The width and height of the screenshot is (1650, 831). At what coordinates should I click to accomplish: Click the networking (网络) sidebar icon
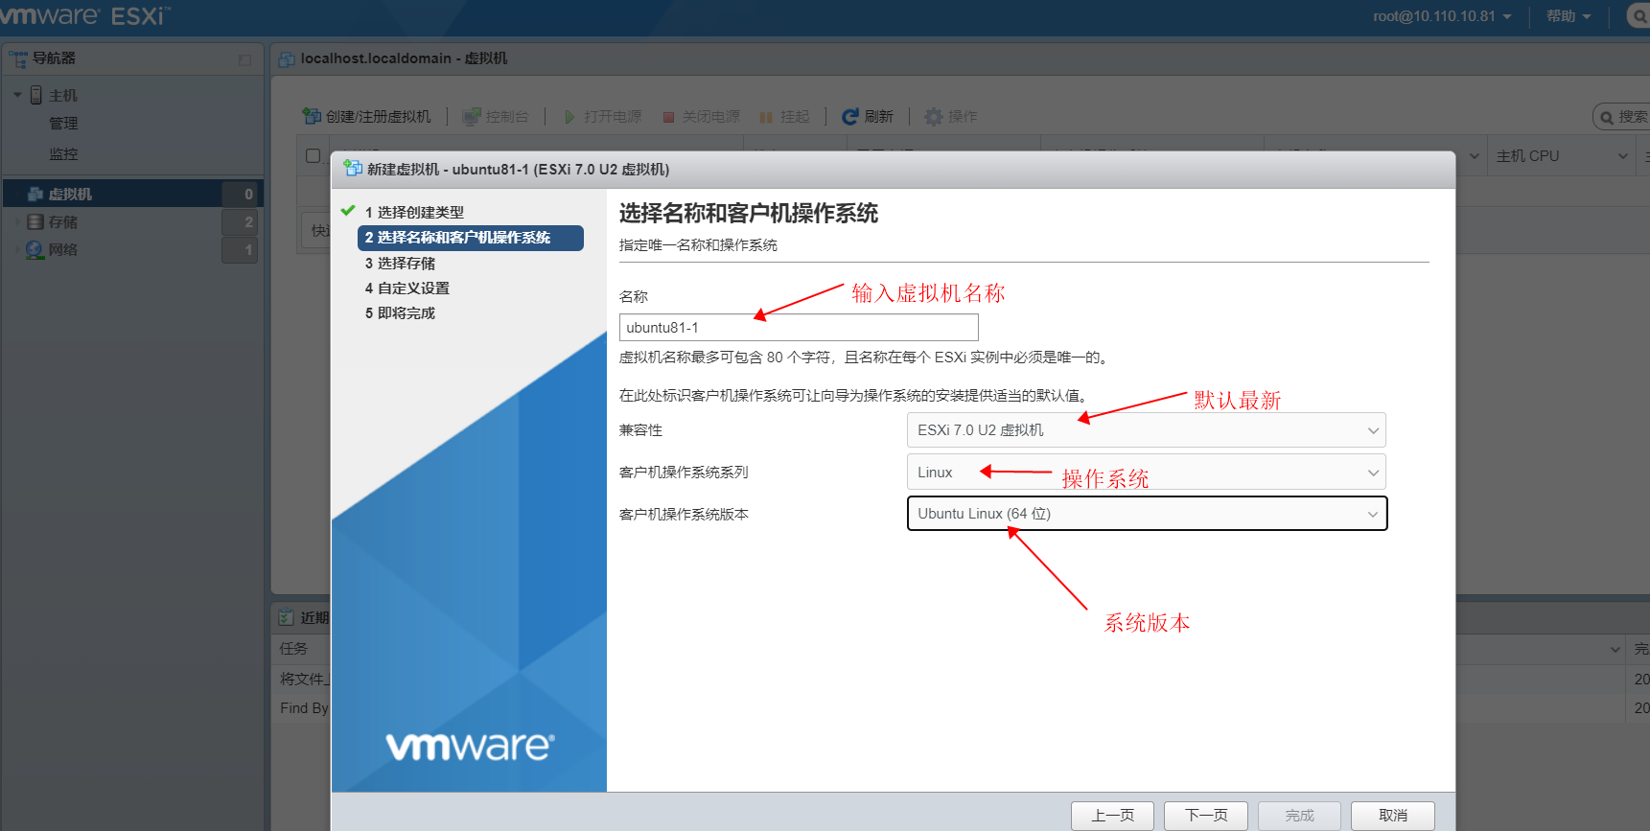click(x=35, y=249)
